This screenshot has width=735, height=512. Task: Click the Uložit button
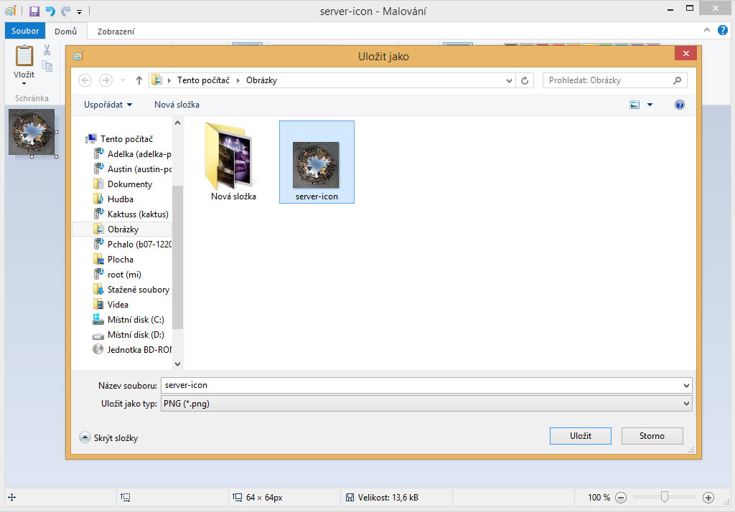[x=580, y=436]
